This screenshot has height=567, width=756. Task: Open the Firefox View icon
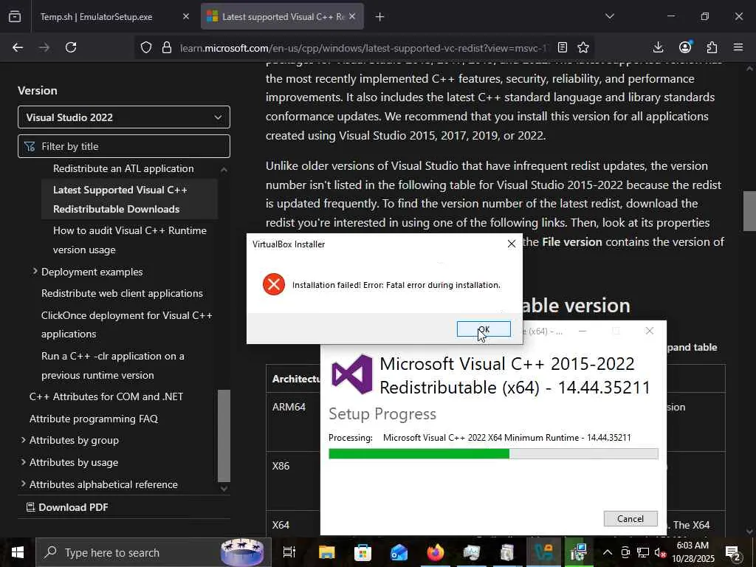pyautogui.click(x=15, y=17)
